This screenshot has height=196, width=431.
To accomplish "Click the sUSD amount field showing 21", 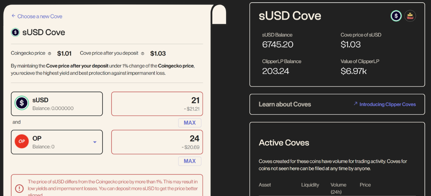I will (157, 104).
